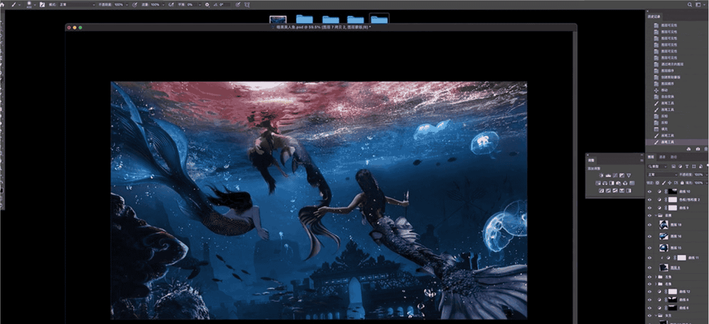Open smoothing options gear icon
Image resolution: width=709 pixels, height=324 pixels.
(x=207, y=4)
